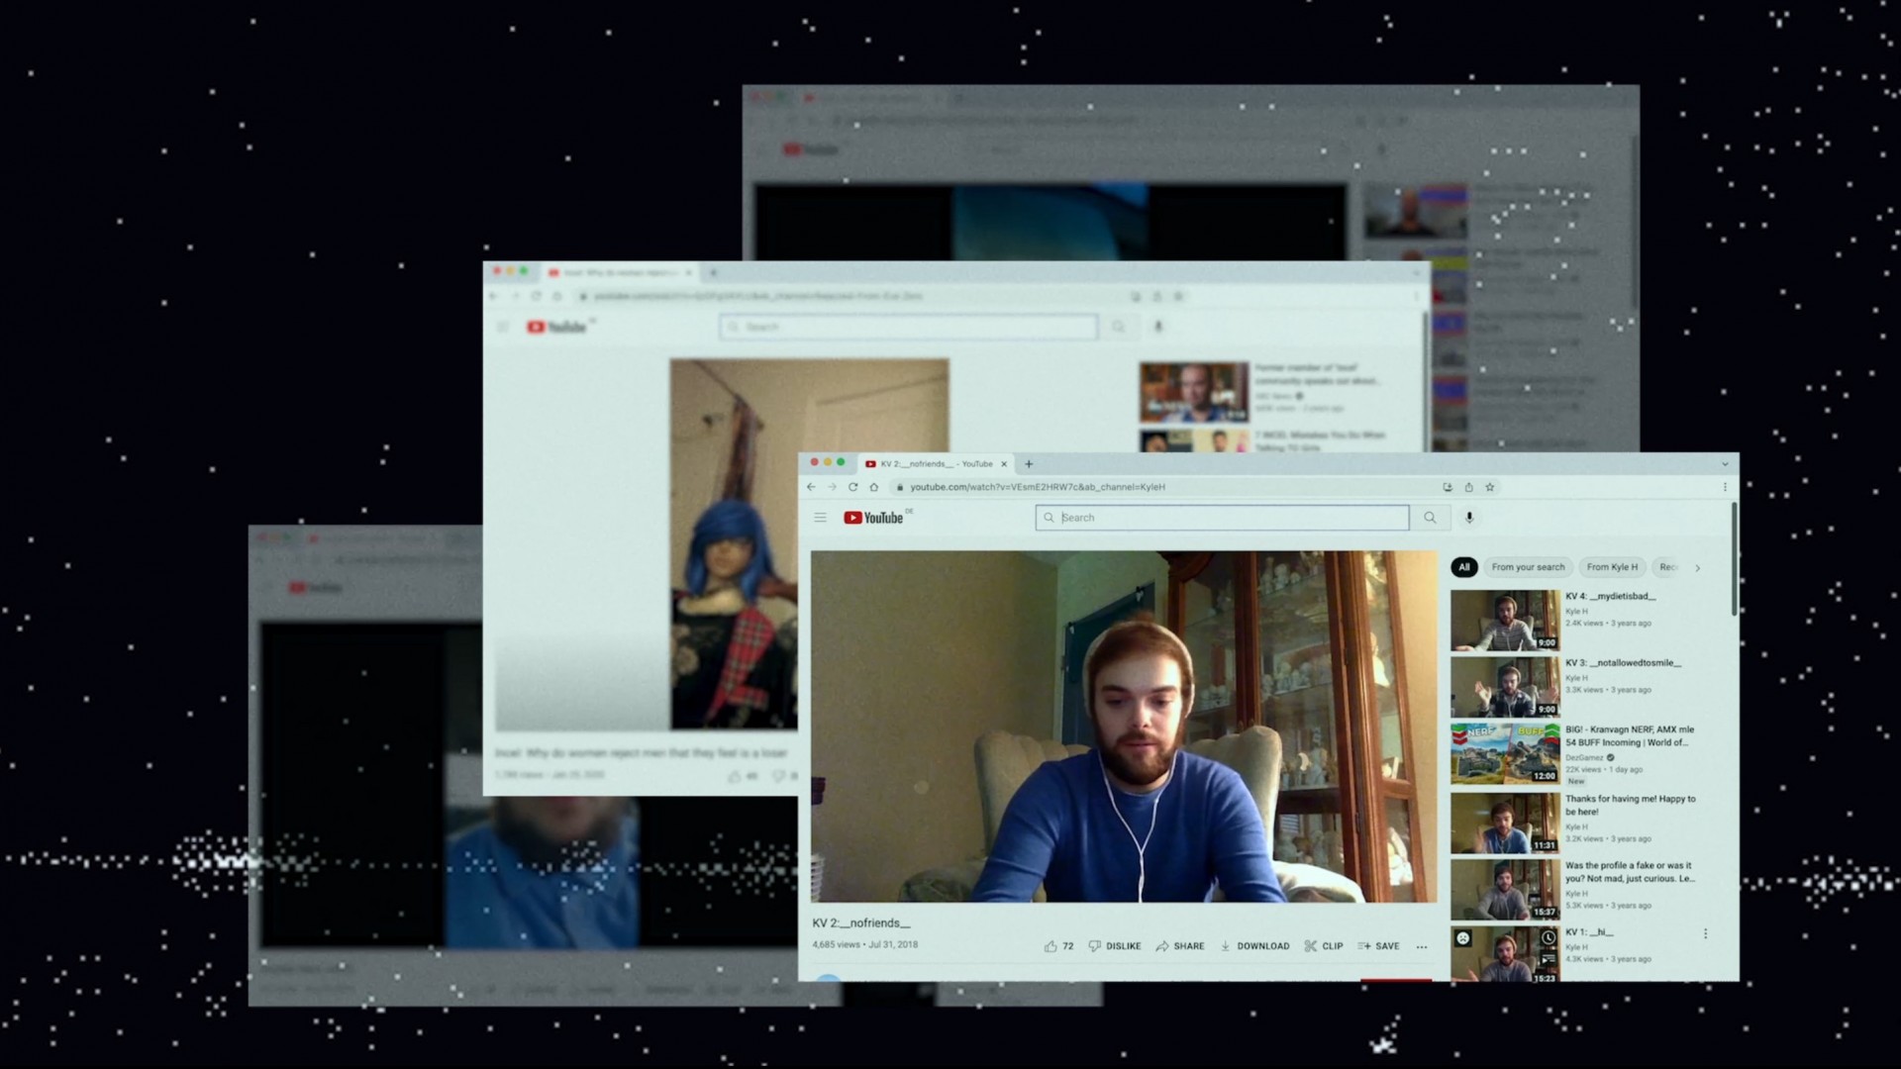Click the search magnifier button
Screen dimensions: 1901x1069
1430,518
